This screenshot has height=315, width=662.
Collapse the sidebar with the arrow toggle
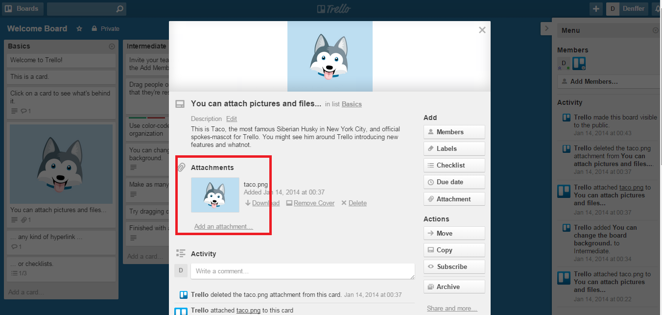click(x=547, y=28)
